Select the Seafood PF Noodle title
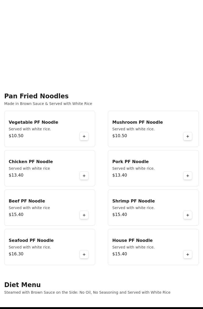Image resolution: width=203 pixels, height=309 pixels. click(x=31, y=241)
